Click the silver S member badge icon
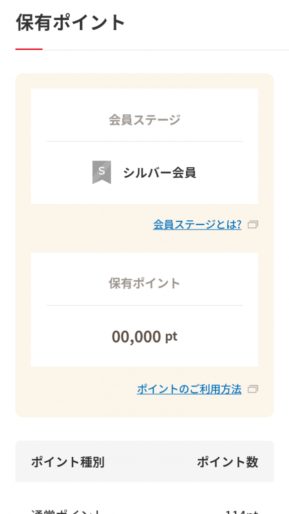The width and height of the screenshot is (289, 514). (101, 172)
